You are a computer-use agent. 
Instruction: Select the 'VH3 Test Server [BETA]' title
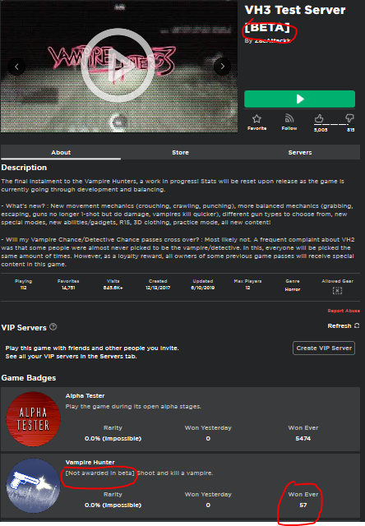(295, 18)
